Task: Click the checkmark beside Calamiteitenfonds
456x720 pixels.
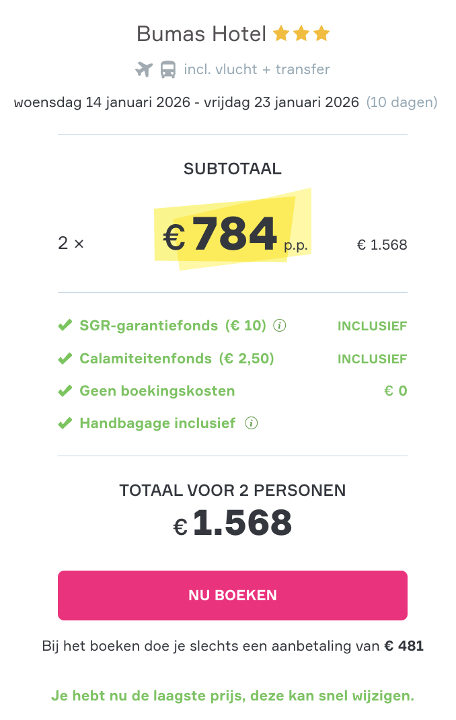Action: click(65, 358)
